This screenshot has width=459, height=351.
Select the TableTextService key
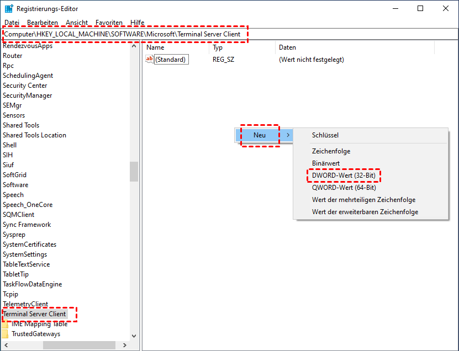pyautogui.click(x=27, y=264)
